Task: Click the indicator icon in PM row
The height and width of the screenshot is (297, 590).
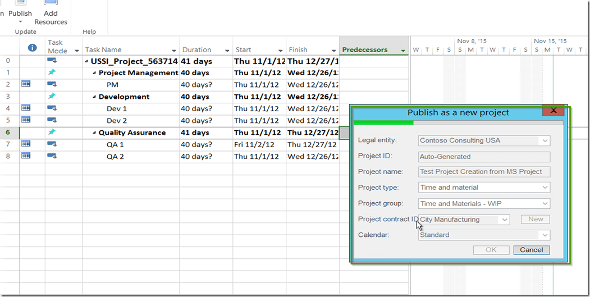Action: pyautogui.click(x=26, y=84)
